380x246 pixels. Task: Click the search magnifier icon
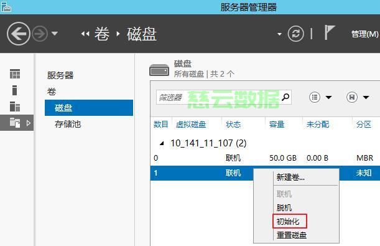[285, 97]
